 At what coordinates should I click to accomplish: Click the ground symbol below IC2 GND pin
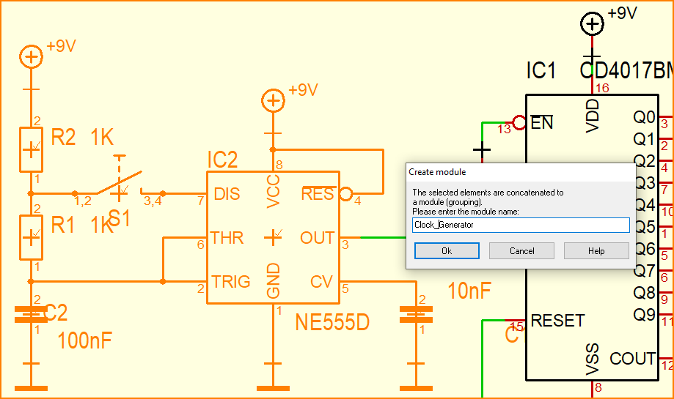(273, 386)
